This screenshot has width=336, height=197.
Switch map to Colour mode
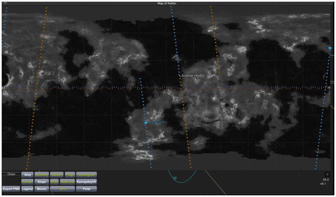pyautogui.click(x=28, y=182)
